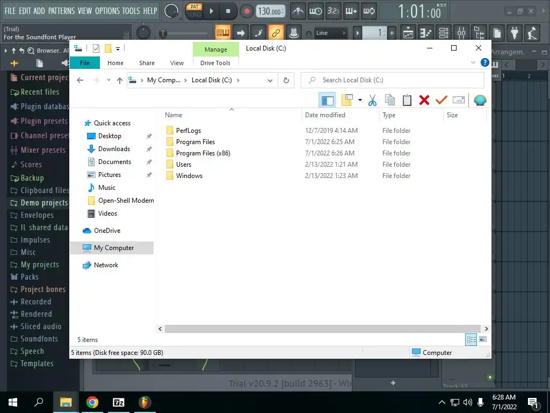The image size is (550, 413).
Task: Open Drive Tools ribbon tab
Action: [x=215, y=63]
